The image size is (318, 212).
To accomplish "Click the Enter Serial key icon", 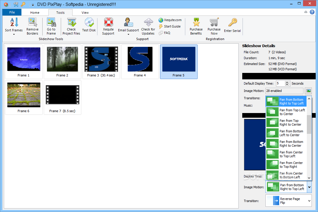I will pos(233,22).
